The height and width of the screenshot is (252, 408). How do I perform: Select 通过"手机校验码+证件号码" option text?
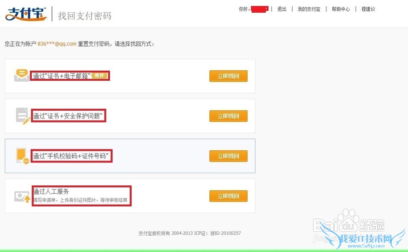[71, 156]
